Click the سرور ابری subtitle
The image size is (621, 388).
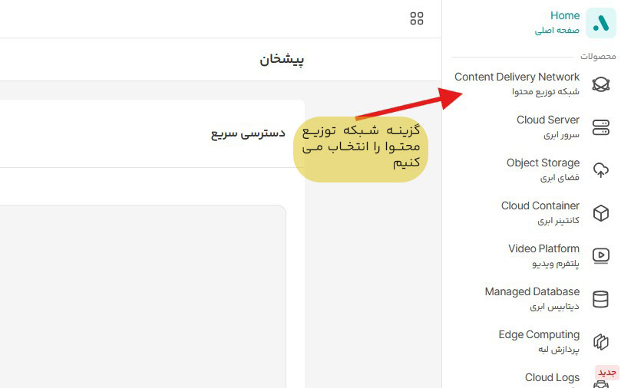pos(561,135)
